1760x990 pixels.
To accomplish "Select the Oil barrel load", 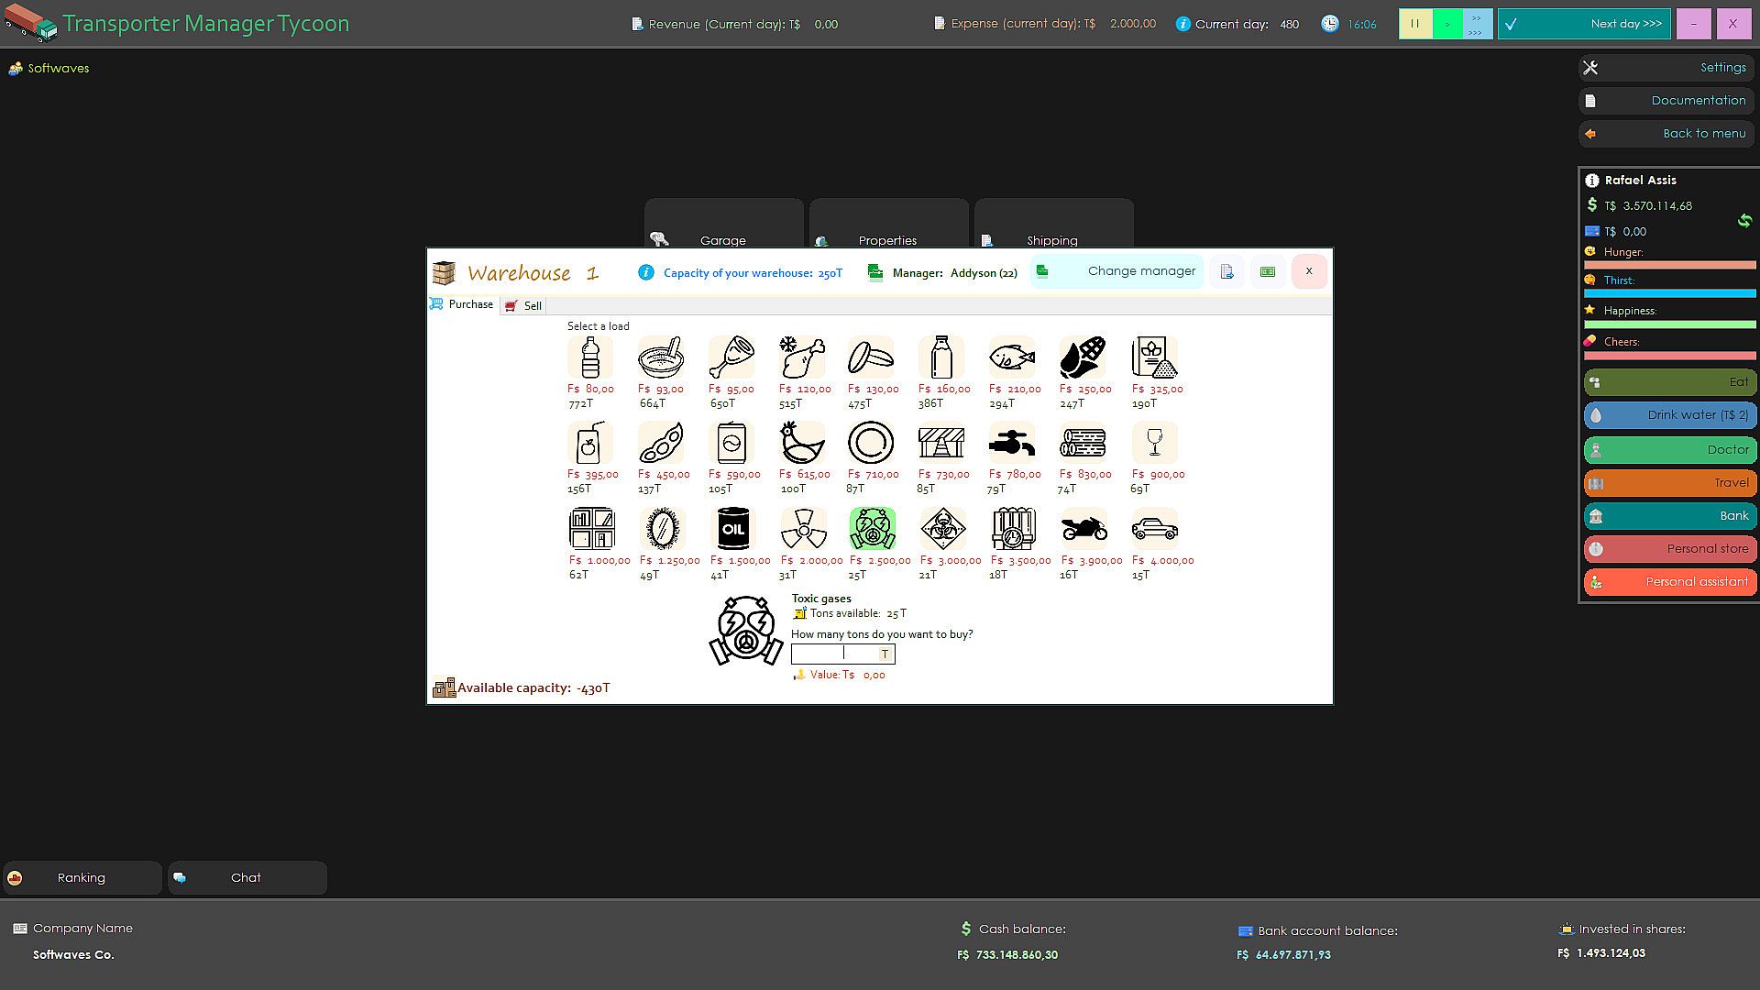I will (x=732, y=529).
